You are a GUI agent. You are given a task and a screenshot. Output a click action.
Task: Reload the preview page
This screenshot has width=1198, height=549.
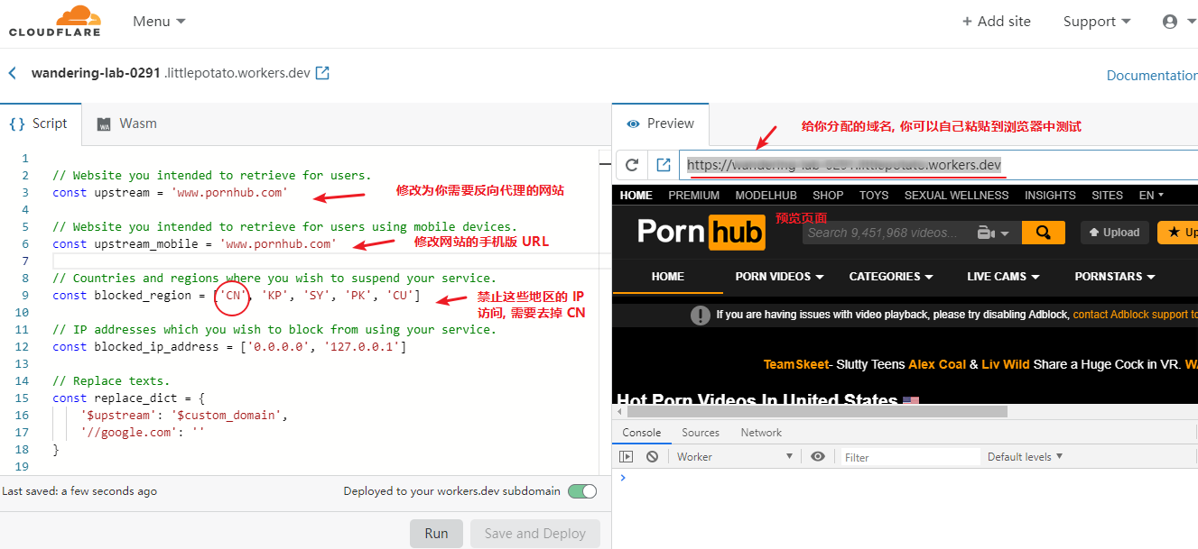coord(632,165)
